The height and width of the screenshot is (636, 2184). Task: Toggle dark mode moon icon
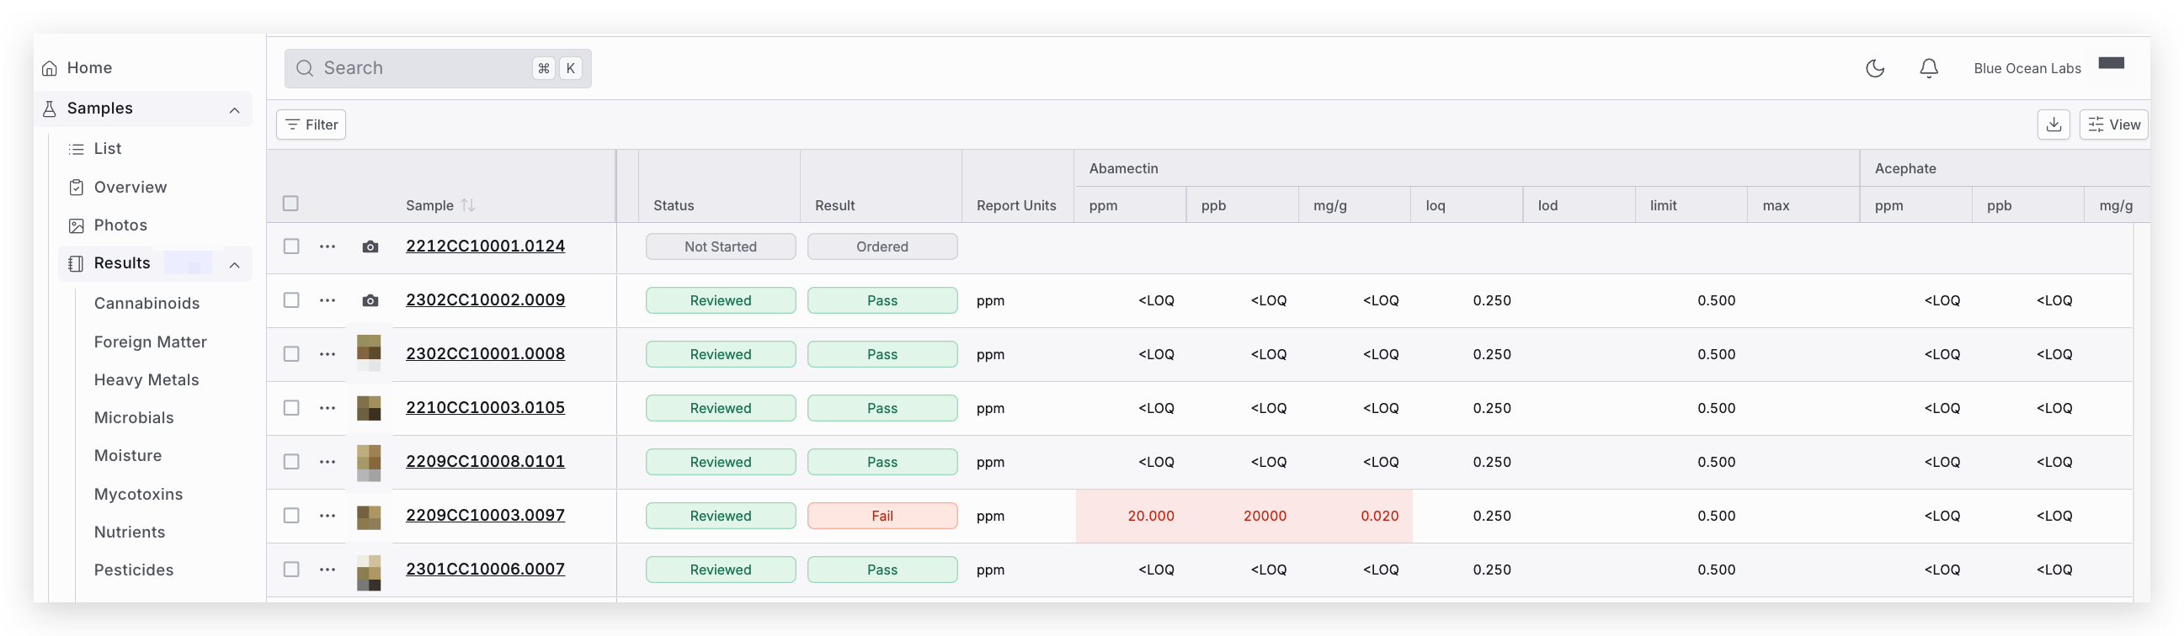pyautogui.click(x=1874, y=69)
